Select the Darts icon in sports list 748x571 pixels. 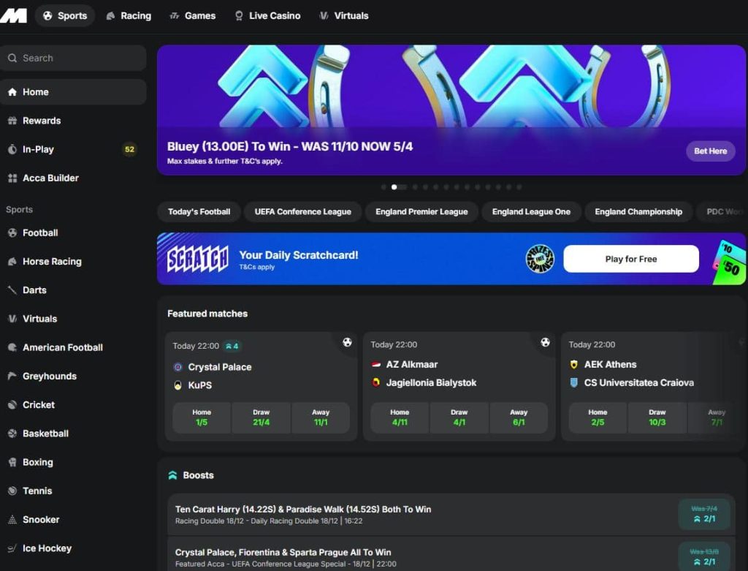[12, 290]
